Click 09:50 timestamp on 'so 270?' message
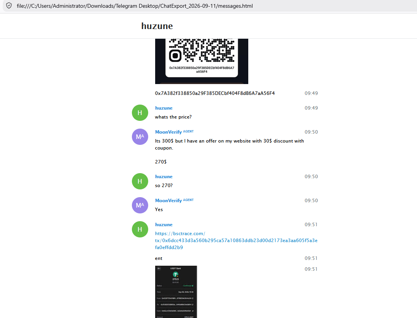 [x=311, y=177]
